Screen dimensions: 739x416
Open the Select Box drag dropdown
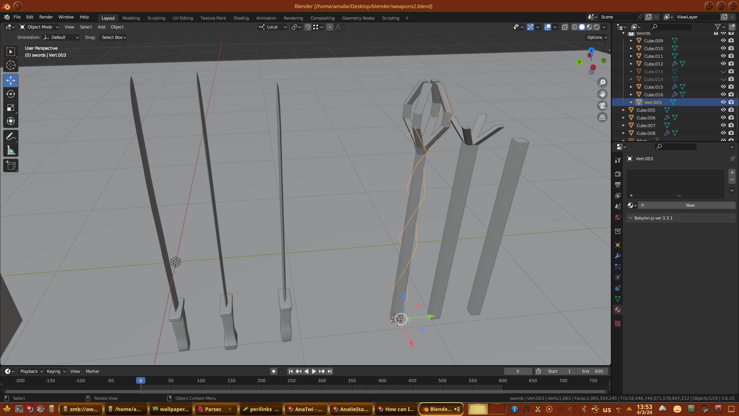click(114, 37)
